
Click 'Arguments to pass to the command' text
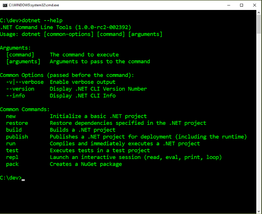[100, 62]
